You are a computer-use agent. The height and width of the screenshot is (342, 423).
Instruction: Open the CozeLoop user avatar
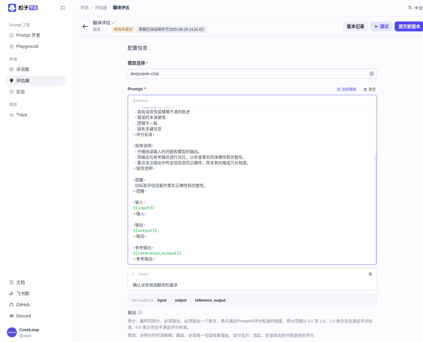12,332
